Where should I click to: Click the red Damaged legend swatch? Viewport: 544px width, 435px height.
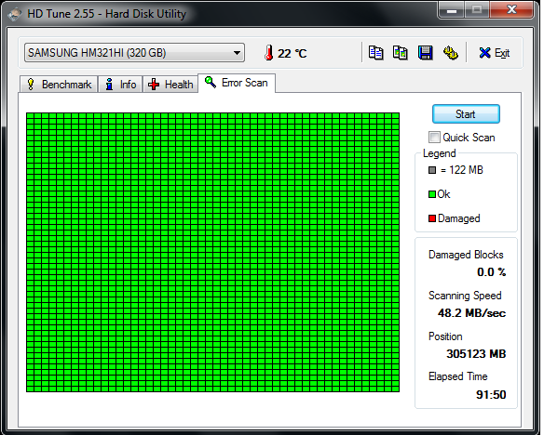click(432, 218)
